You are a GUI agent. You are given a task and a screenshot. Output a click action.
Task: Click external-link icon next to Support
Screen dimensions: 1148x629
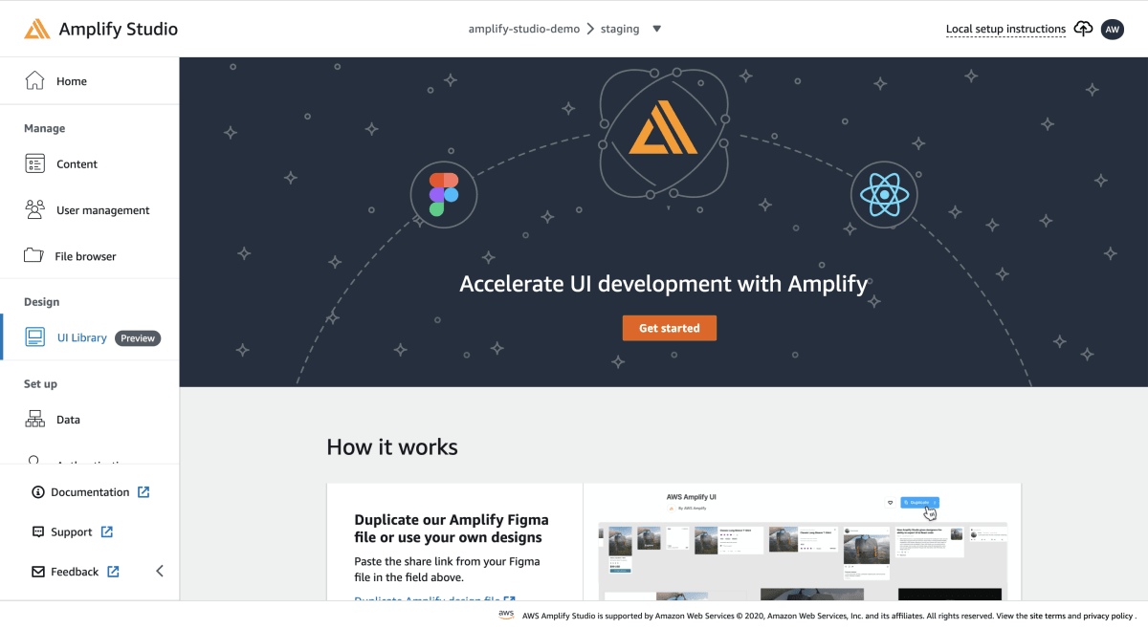107,532
